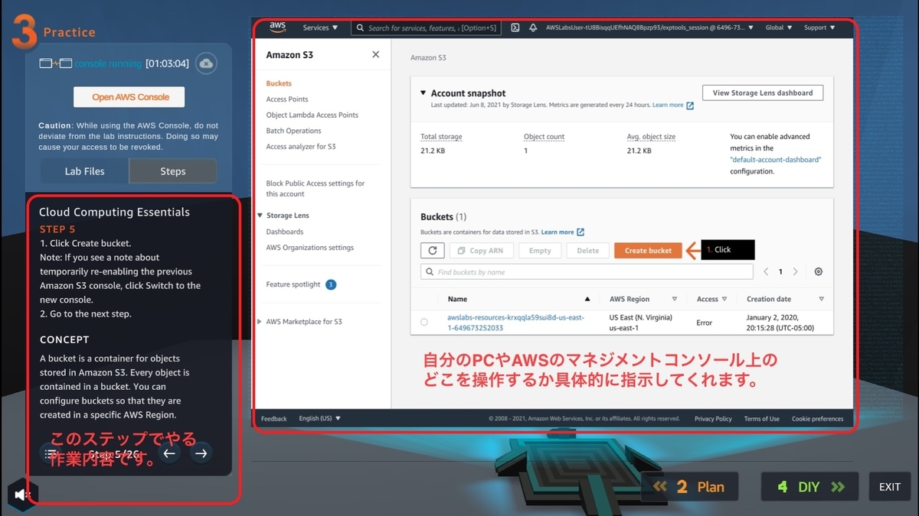This screenshot has height=516, width=919.
Task: Open the Global region dropdown
Action: pyautogui.click(x=779, y=28)
